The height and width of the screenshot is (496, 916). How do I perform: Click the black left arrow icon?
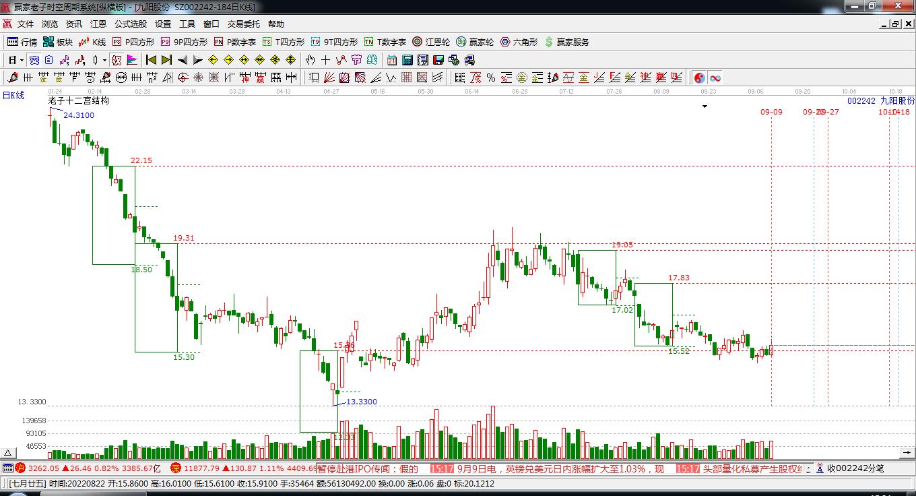click(x=182, y=60)
